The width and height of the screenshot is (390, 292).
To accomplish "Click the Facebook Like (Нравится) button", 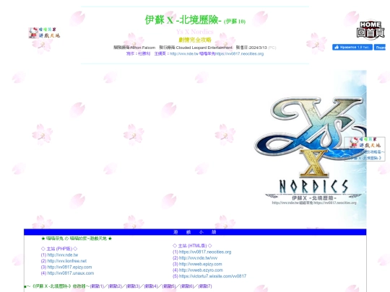I will tap(352, 47).
